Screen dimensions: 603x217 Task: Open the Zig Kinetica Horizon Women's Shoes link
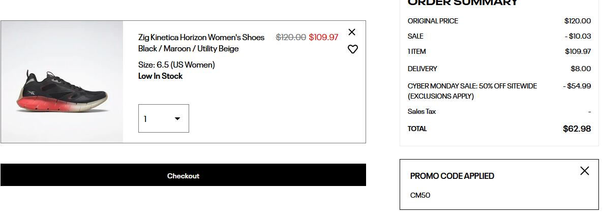coord(201,38)
